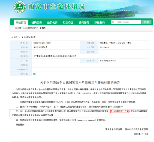The image size is (154, 142).
Task: Click the 首页 breadcrumb link
Action: coord(16,37)
